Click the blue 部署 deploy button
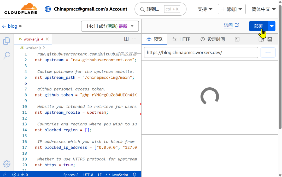The height and width of the screenshot is (177, 282). click(258, 26)
